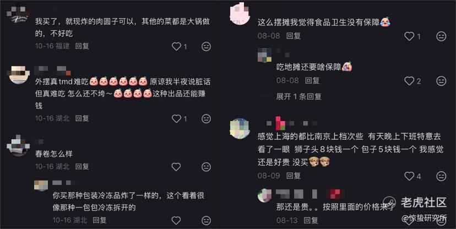Reply to the 上海比南京 comment dated 08-09
The image size is (456, 229).
coord(293,176)
